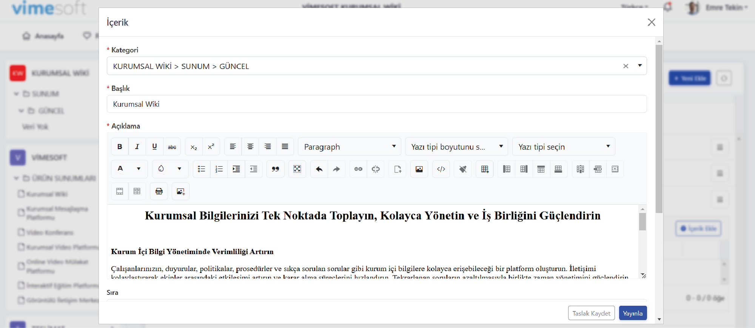Create a new table
Viewport: 755px width, 328px height.
click(485, 169)
